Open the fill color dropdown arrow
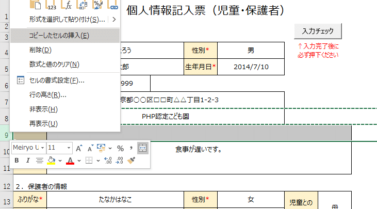 click(x=60, y=160)
